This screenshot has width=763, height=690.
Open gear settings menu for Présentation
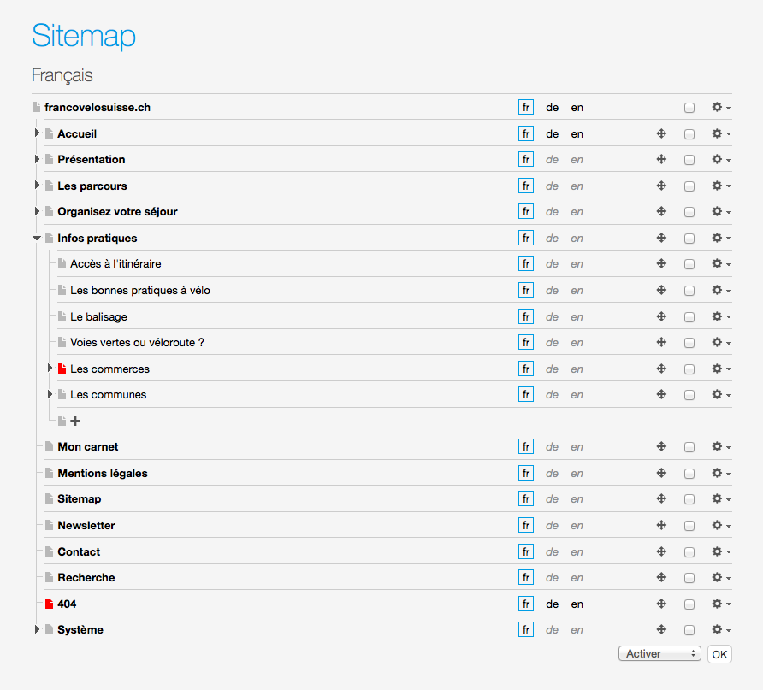point(721,160)
